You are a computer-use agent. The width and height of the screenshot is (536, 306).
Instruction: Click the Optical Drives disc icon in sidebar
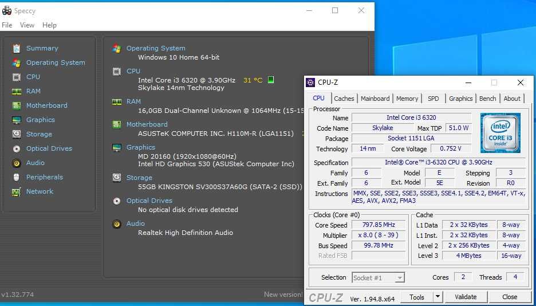tap(17, 149)
